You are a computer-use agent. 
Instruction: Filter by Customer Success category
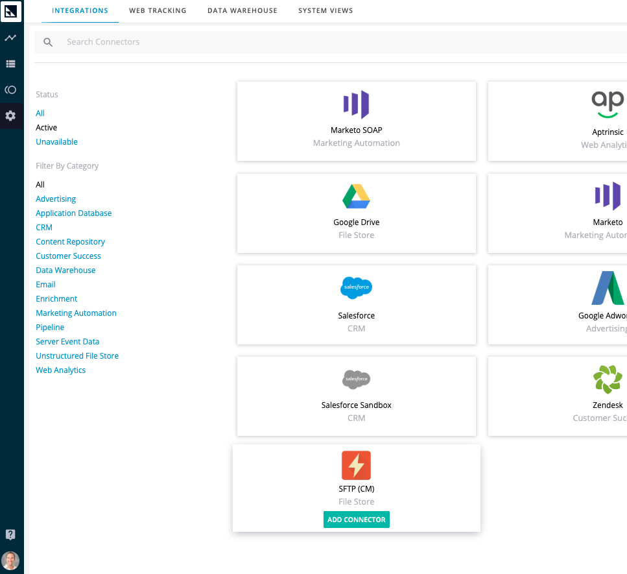click(x=68, y=256)
